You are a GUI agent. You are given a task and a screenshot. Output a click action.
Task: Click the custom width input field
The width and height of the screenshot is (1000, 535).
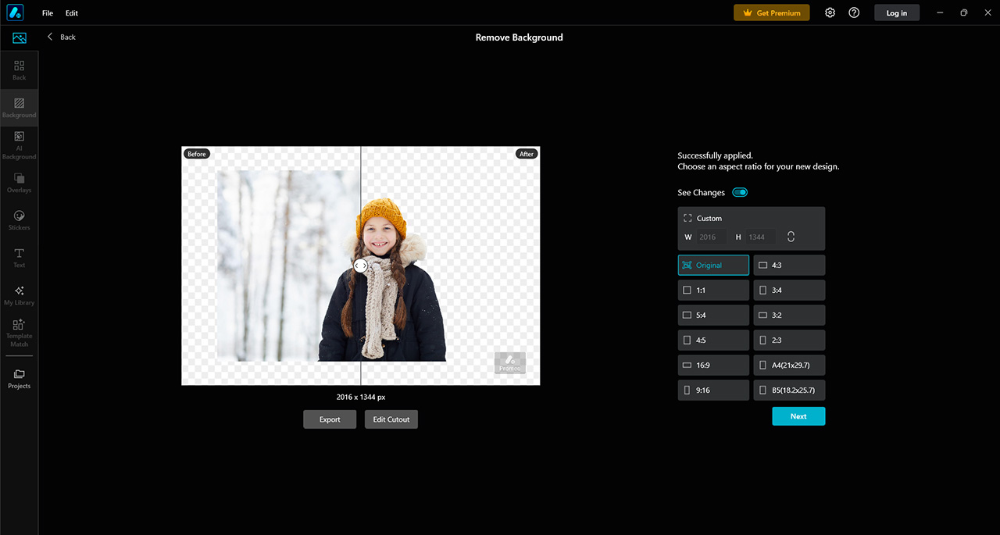tap(711, 237)
